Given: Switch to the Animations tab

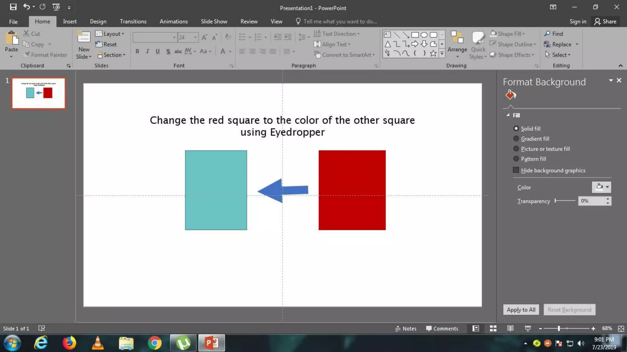Looking at the screenshot, I should pos(173,21).
